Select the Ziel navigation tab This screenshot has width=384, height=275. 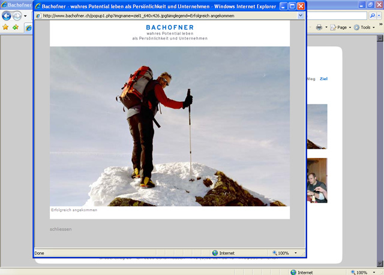(x=323, y=79)
